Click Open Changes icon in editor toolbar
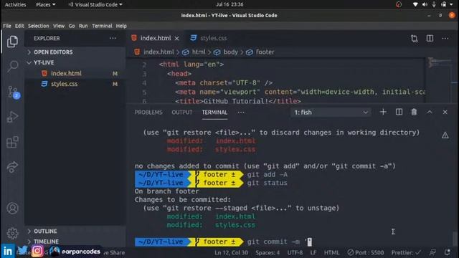Image resolution: width=459 pixels, height=258 pixels. [414, 38]
